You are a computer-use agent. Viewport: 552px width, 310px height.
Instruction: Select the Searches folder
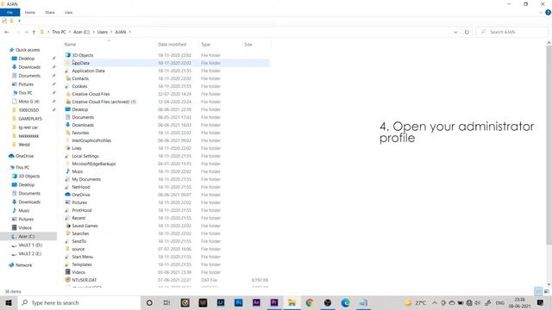pyautogui.click(x=80, y=233)
